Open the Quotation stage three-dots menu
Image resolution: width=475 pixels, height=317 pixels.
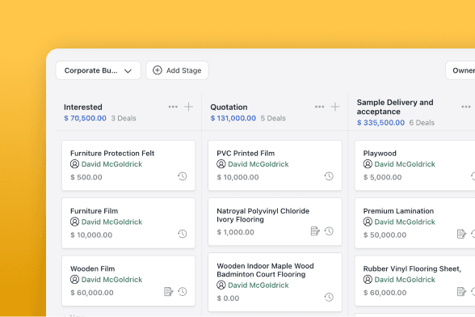319,107
